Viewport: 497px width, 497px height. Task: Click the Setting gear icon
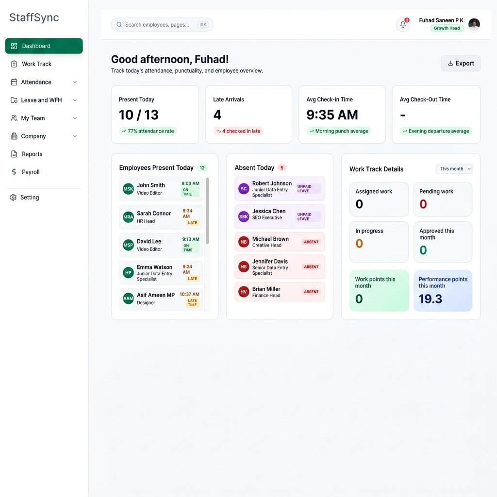[13, 198]
